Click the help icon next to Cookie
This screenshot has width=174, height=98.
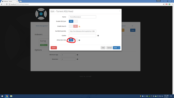tap(98, 36)
